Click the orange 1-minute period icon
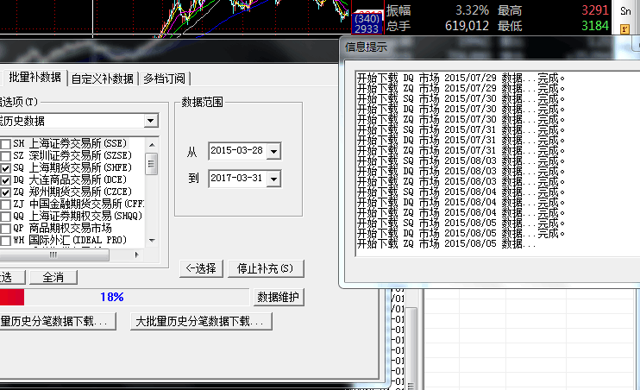This screenshot has height=390, width=640. tap(624, 29)
